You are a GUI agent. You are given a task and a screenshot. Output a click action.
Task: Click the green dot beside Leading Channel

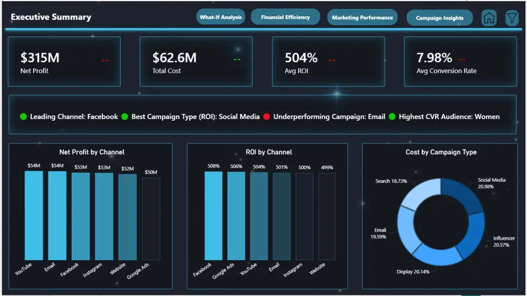(x=23, y=116)
